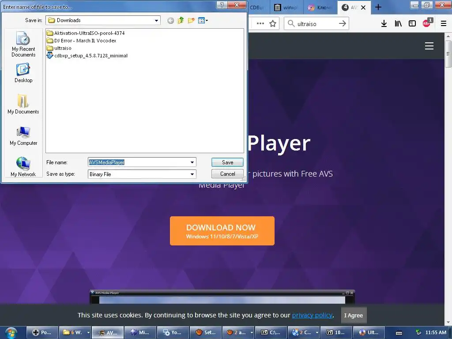Open the Adblock Plus extension icon
This screenshot has width=452, height=339.
click(427, 23)
